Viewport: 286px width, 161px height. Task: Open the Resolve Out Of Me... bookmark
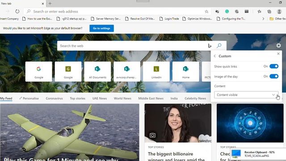tap(140, 19)
